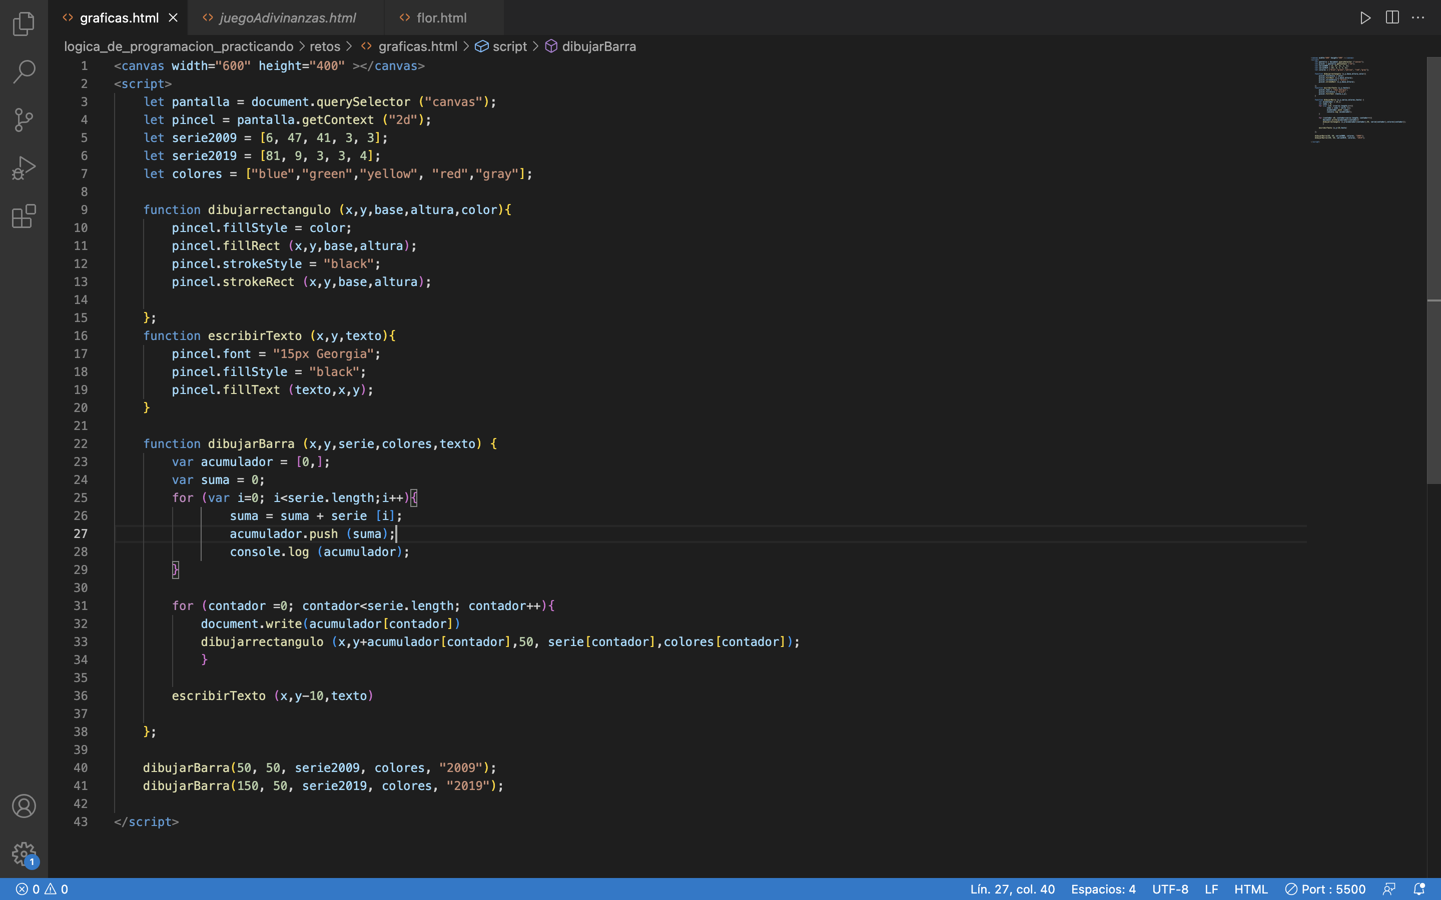Open the notifications bell in status bar
This screenshot has width=1441, height=900.
[x=1419, y=889]
